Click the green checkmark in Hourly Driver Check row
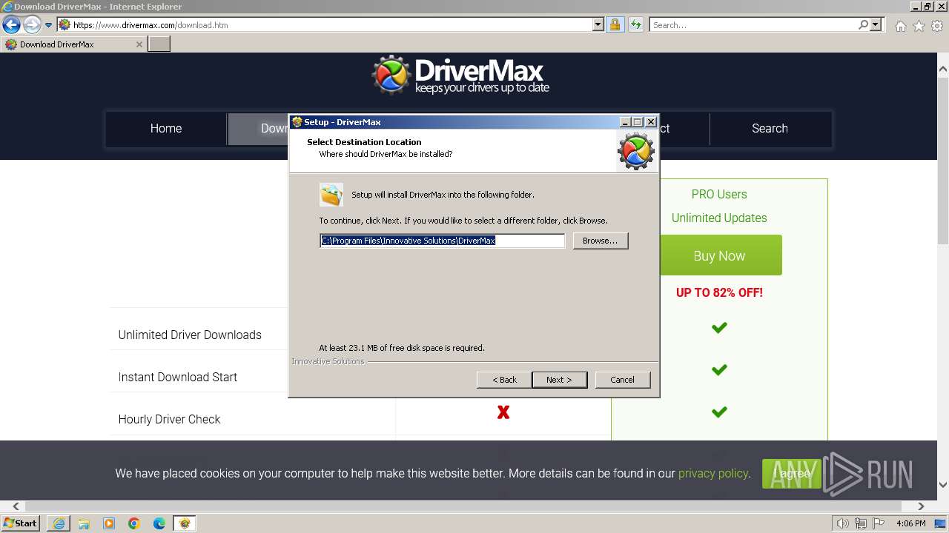949x533 pixels. (x=719, y=412)
